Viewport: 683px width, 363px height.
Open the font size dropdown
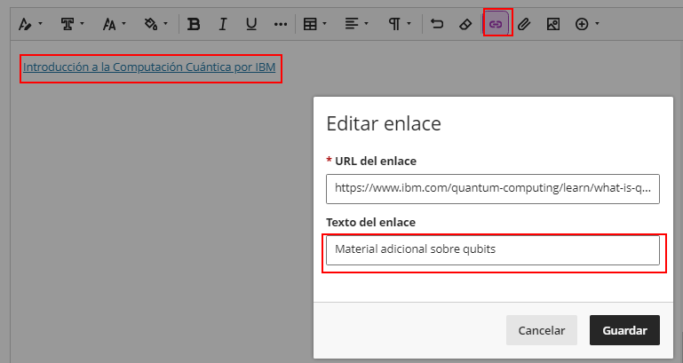coord(115,24)
